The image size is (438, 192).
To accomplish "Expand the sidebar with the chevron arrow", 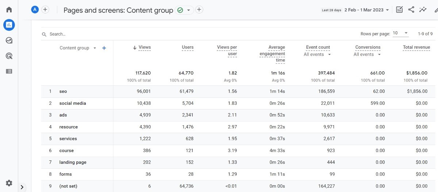I will [x=22, y=187].
